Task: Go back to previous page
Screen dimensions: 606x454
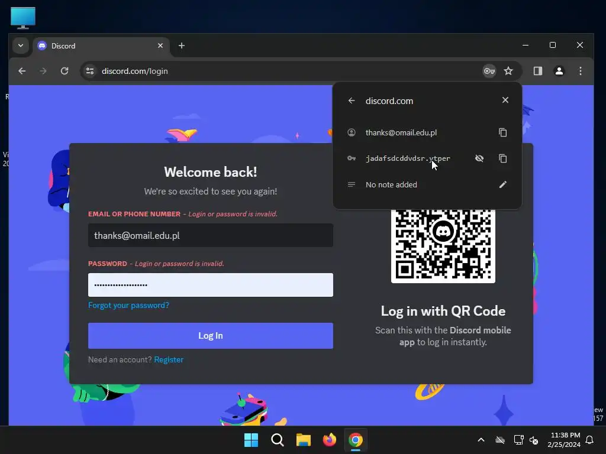Action: 22,71
